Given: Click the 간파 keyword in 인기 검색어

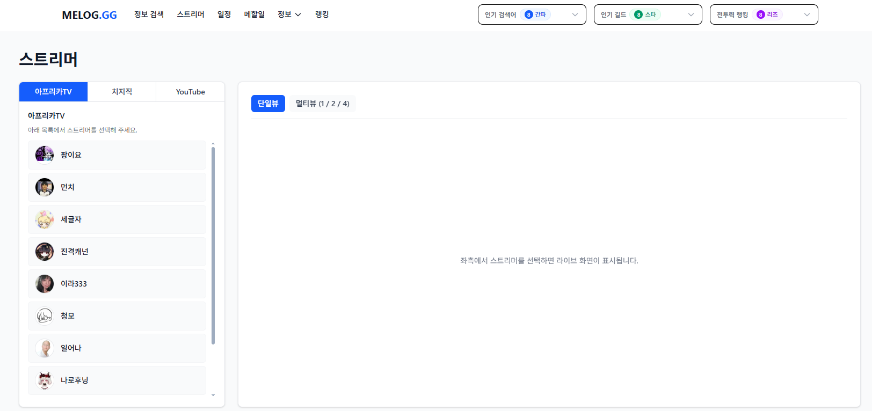Looking at the screenshot, I should [x=540, y=14].
